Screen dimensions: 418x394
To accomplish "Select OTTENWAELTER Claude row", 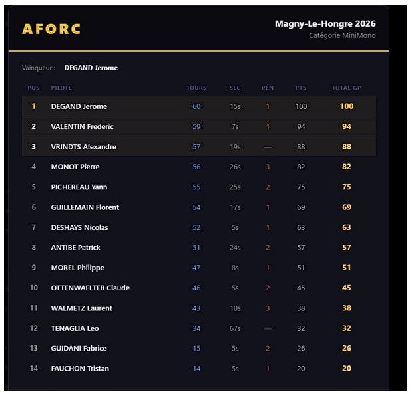I will pyautogui.click(x=199, y=288).
